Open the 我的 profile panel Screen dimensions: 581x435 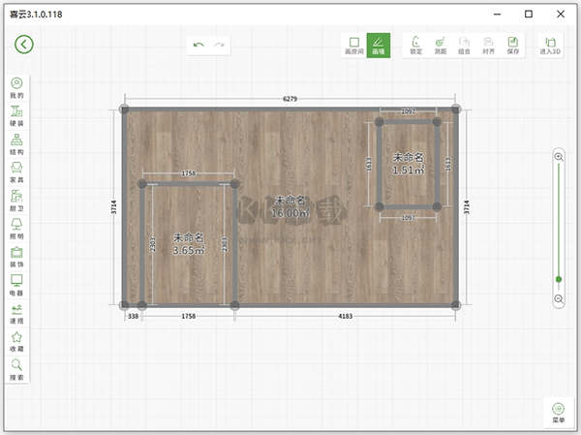point(16,88)
